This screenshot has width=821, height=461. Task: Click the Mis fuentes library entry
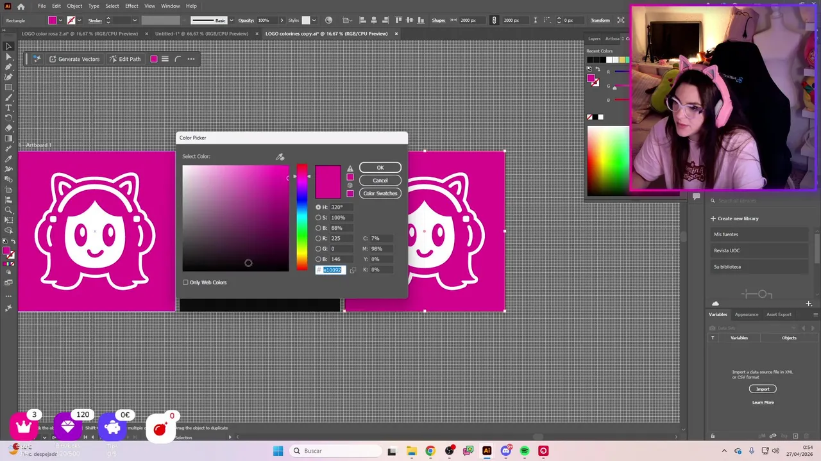click(759, 234)
